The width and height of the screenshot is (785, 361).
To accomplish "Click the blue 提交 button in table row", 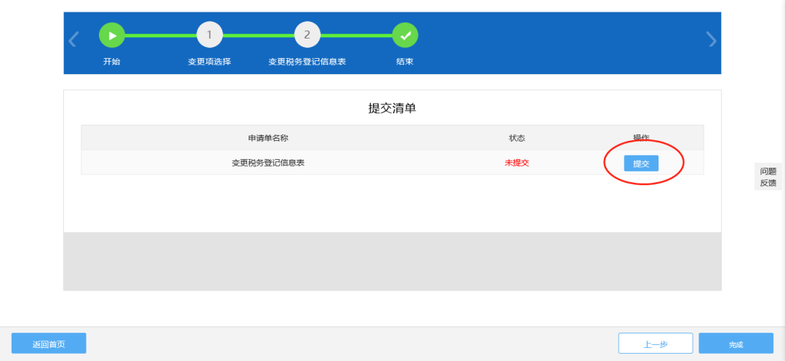I will coord(641,163).
